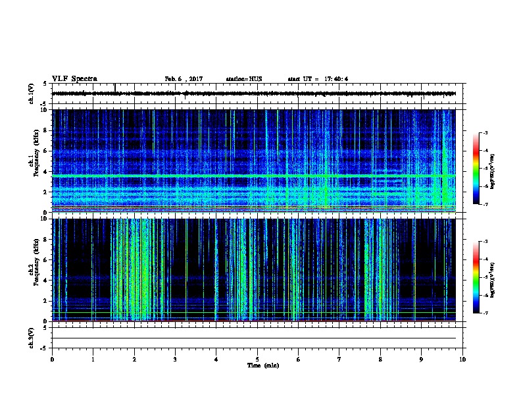Click the ch.2 "Frequency (kHz)" axis label
The width and height of the screenshot is (521, 403).
pyautogui.click(x=36, y=262)
